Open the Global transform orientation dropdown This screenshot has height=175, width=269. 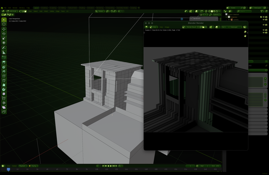pos(100,11)
